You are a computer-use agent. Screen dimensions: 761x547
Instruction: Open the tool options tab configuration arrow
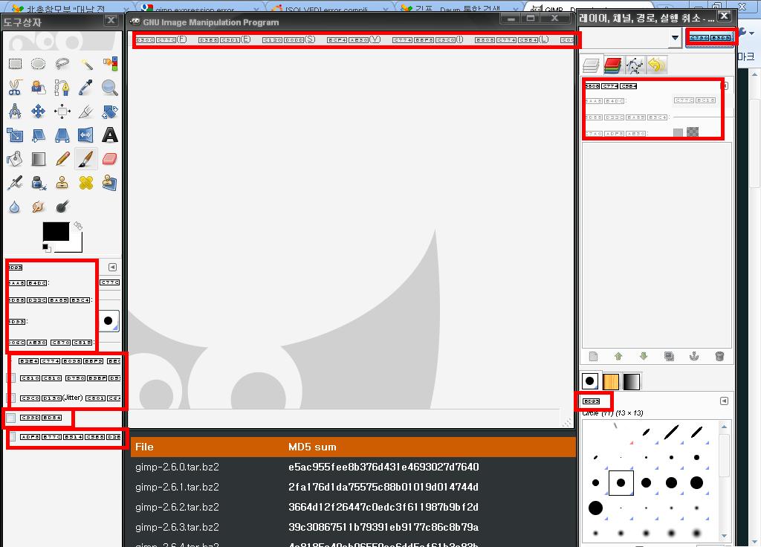click(112, 268)
